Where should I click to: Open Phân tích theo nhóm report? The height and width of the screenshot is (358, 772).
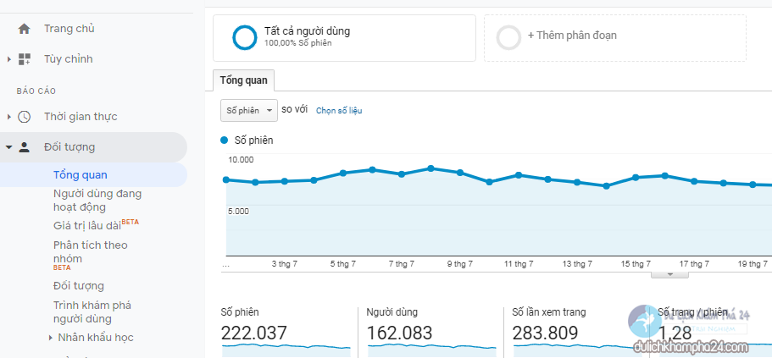[x=90, y=251]
